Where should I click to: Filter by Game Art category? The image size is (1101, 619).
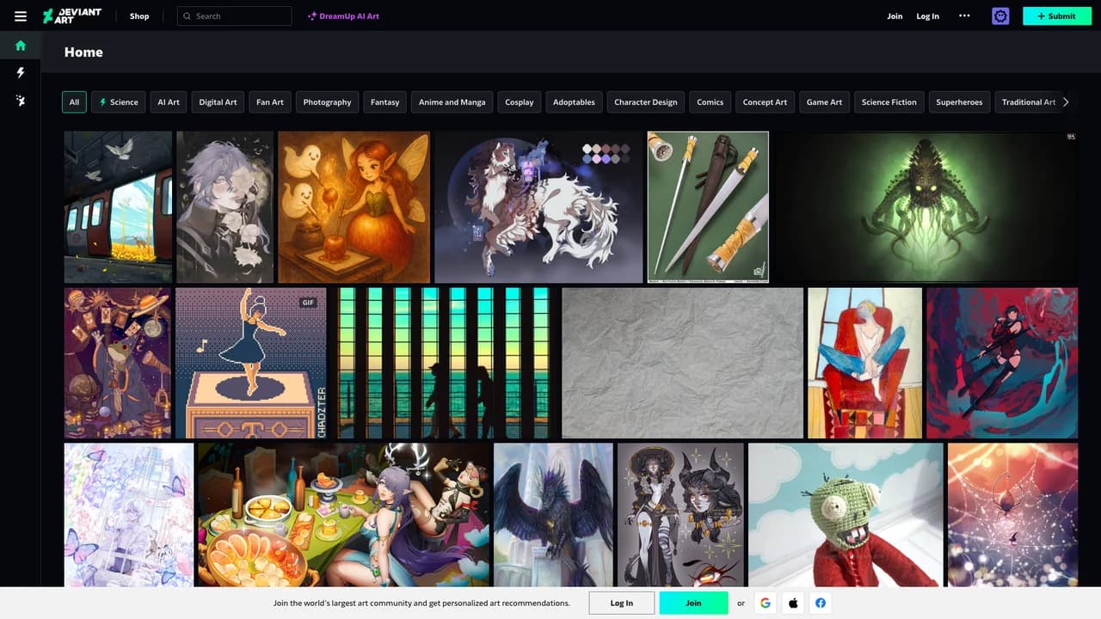[824, 102]
